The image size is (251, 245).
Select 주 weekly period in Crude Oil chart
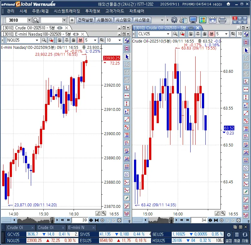click(x=198, y=34)
